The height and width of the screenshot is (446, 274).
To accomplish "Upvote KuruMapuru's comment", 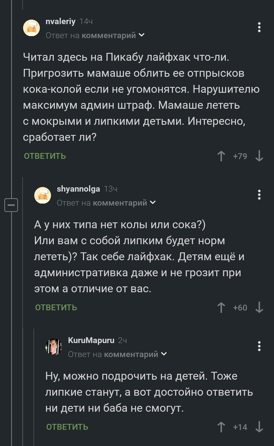I will pos(221,427).
